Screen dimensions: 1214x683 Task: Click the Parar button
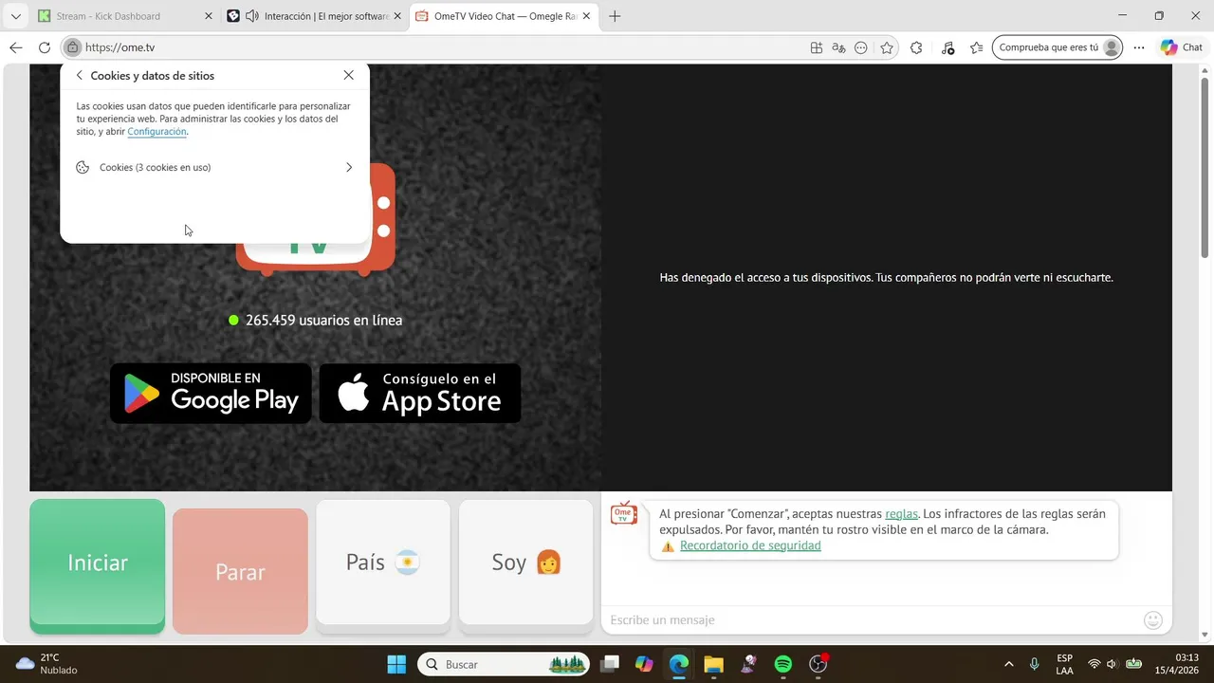pos(240,571)
